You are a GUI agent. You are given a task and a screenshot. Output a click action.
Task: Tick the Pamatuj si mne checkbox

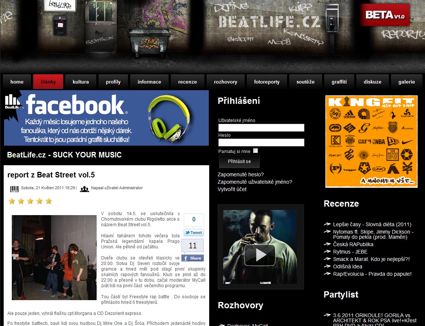click(255, 151)
